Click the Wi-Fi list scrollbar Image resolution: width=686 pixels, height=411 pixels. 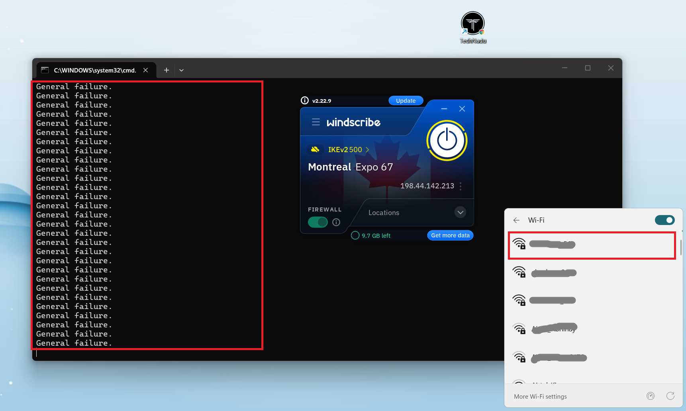pyautogui.click(x=681, y=247)
